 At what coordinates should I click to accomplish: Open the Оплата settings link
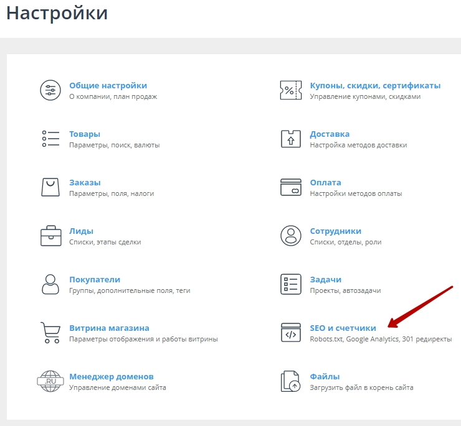[325, 182]
